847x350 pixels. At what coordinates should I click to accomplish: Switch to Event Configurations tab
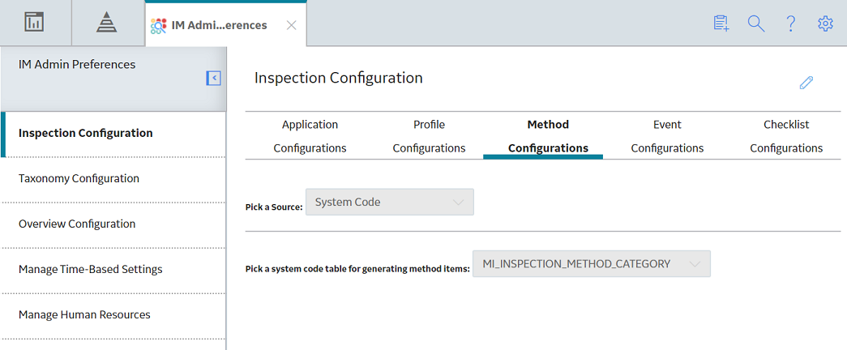pos(667,136)
